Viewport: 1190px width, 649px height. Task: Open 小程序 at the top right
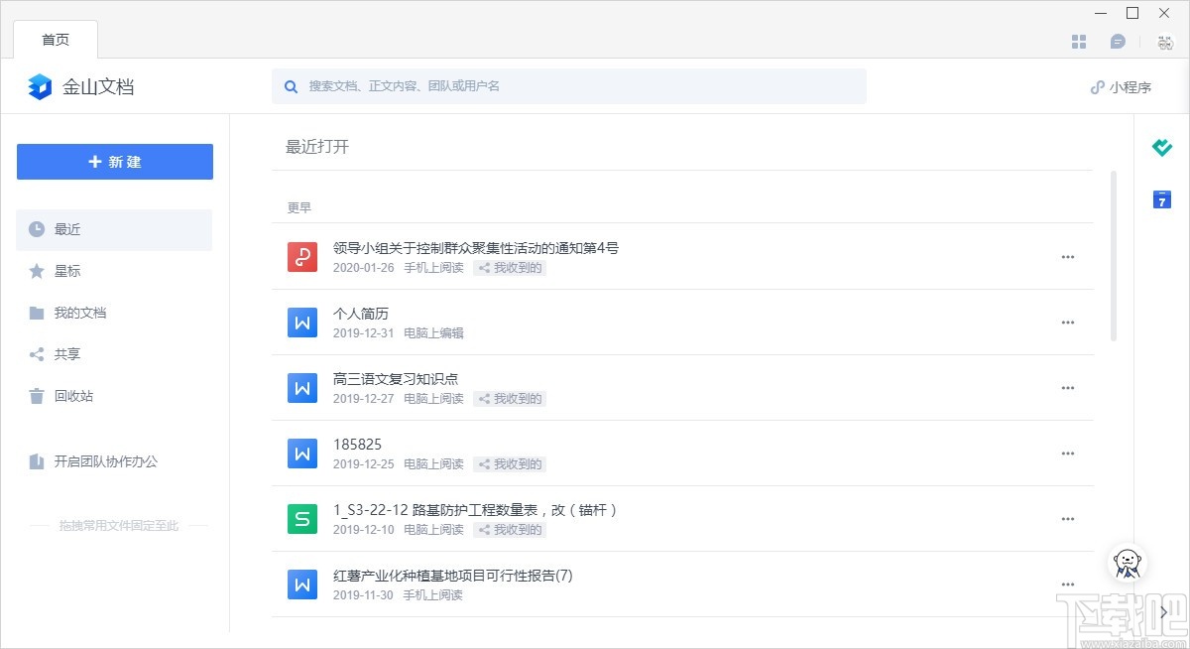[1120, 86]
